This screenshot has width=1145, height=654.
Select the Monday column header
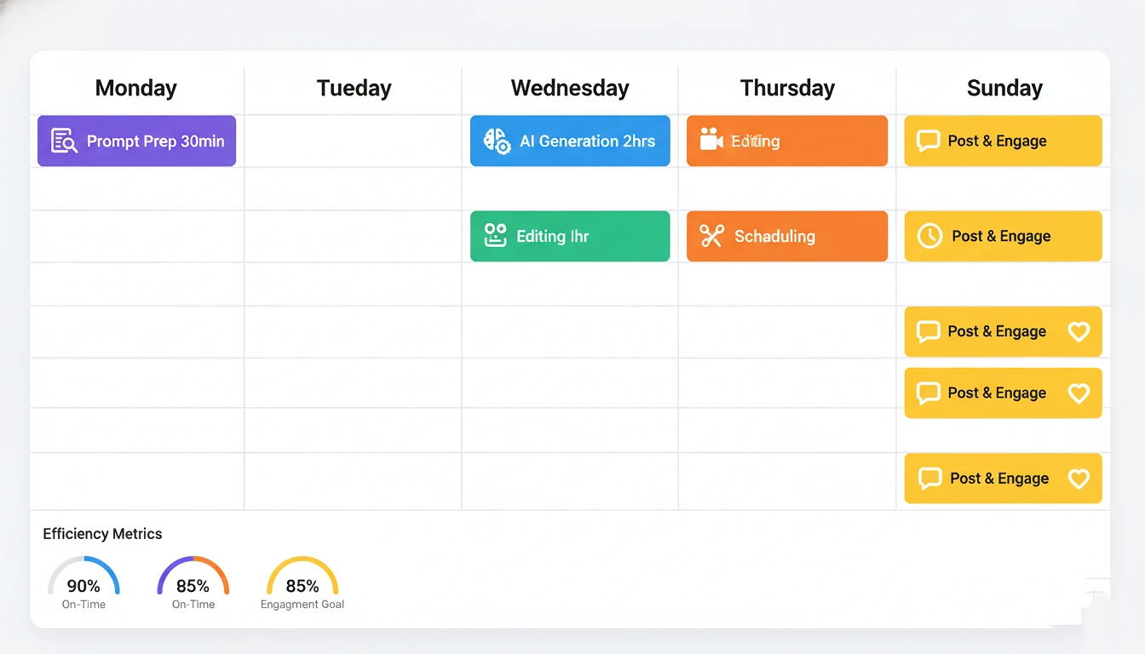136,88
